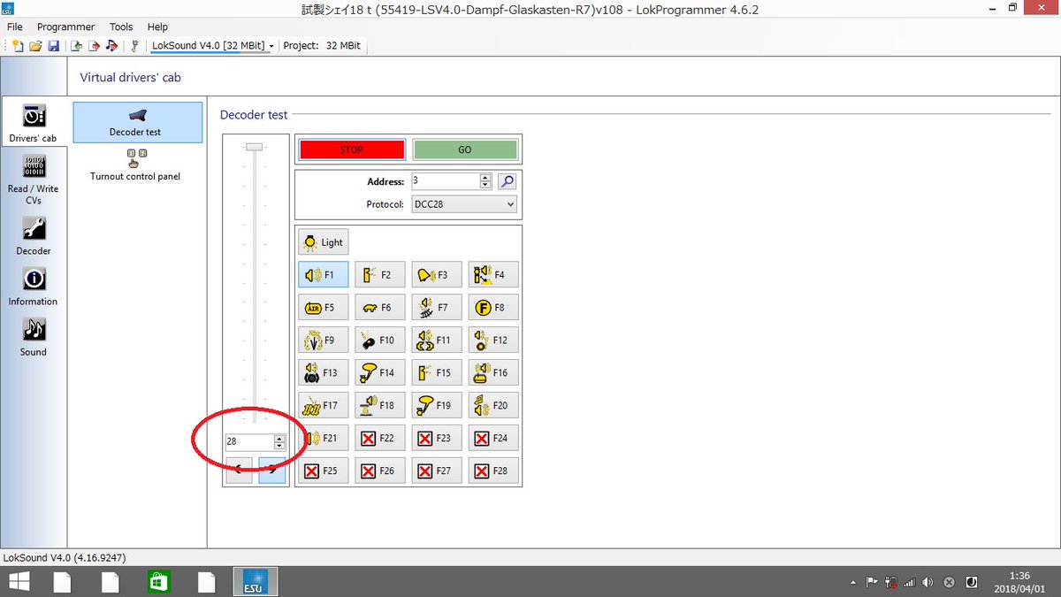Set forward direction with right arrow button
The height and width of the screenshot is (597, 1061).
click(x=272, y=471)
